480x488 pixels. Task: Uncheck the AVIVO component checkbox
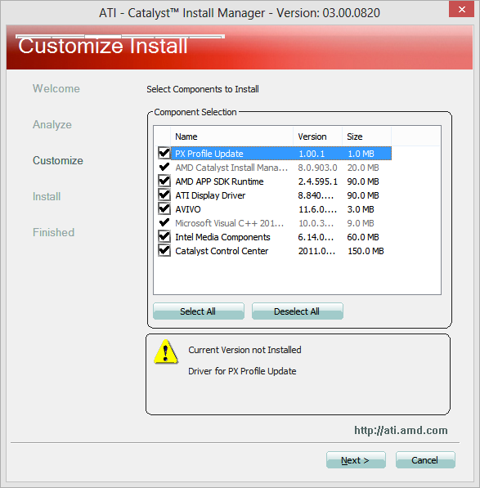[164, 208]
